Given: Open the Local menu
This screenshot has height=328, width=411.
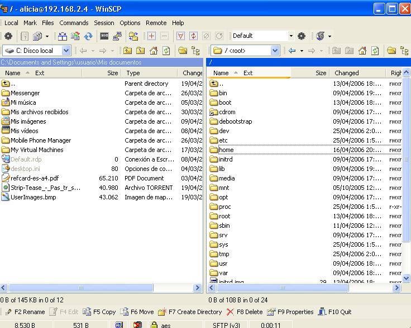Looking at the screenshot, I should tap(11, 23).
